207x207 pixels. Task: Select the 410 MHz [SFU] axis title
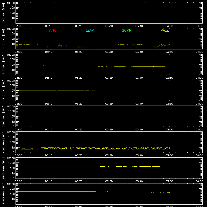coord(3,39)
